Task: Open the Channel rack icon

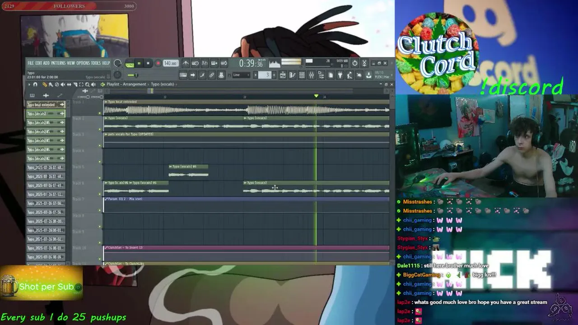Action: click(x=302, y=75)
